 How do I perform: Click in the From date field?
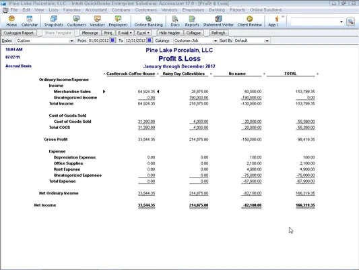[x=99, y=40]
